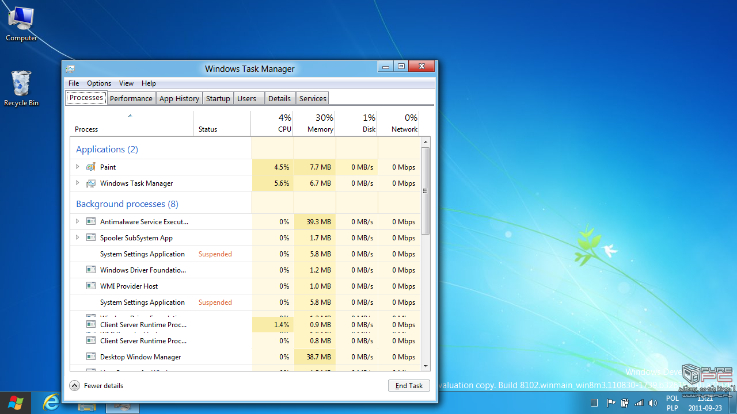
Task: Open the Options menu
Action: click(99, 83)
